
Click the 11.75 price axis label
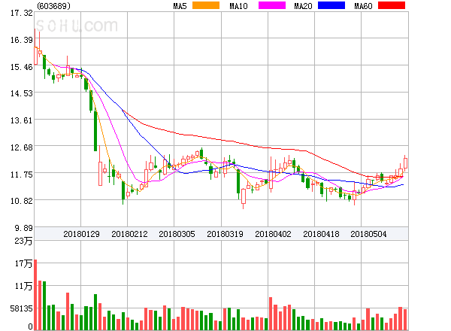pyautogui.click(x=22, y=175)
